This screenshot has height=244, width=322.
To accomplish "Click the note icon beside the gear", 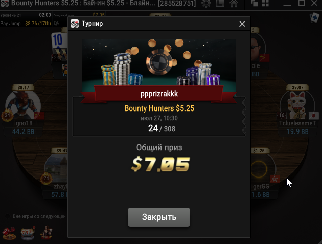I will pos(220,3).
